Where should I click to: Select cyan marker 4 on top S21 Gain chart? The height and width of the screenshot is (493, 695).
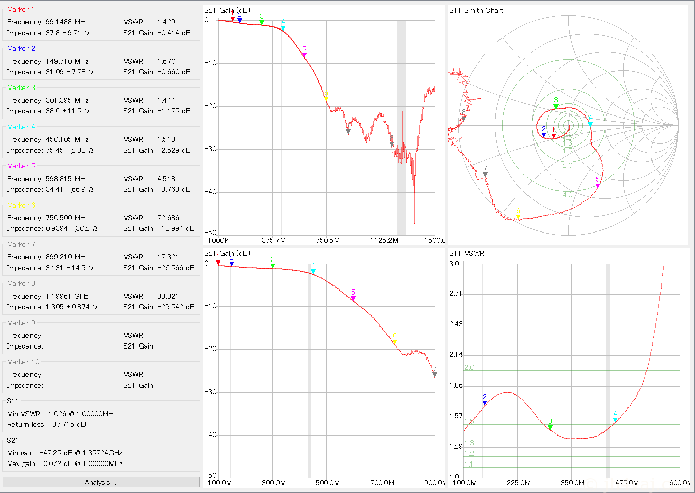pyautogui.click(x=283, y=28)
